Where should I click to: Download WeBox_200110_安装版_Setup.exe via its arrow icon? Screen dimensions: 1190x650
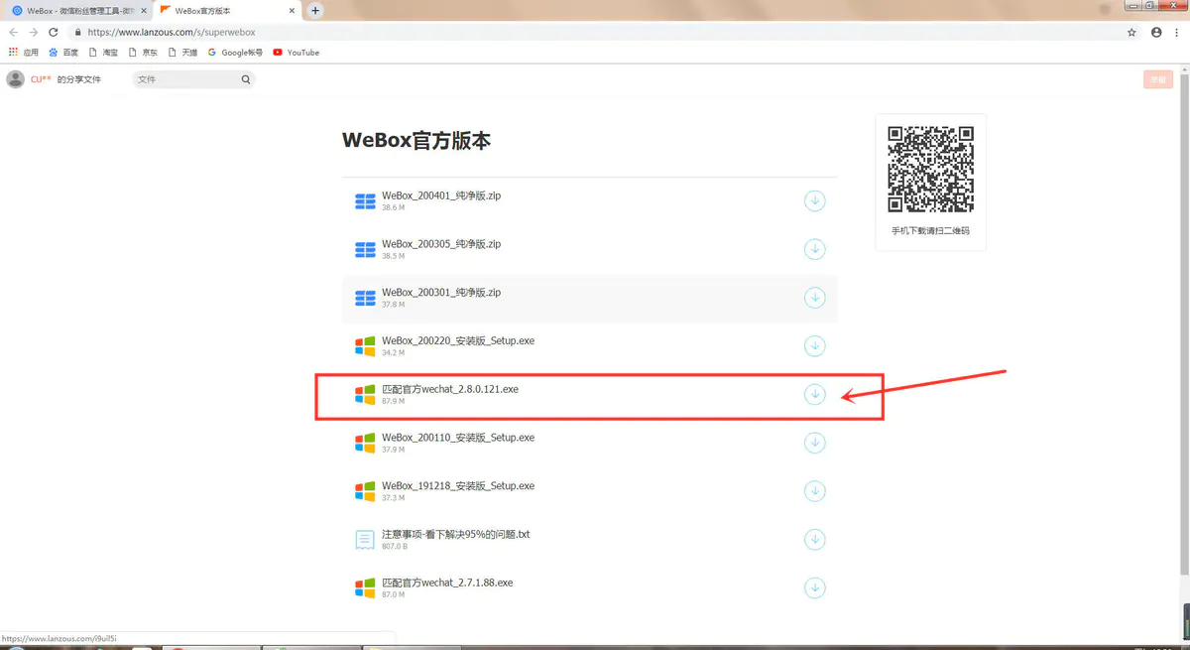[814, 443]
